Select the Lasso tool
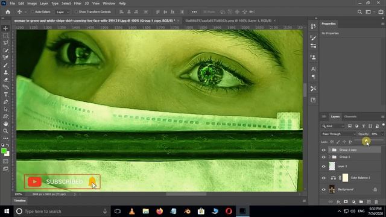The image size is (386, 217). (x=5, y=43)
